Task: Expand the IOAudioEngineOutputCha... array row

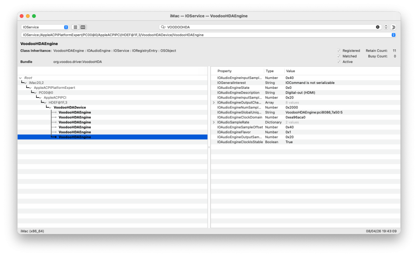Action: tap(214, 103)
